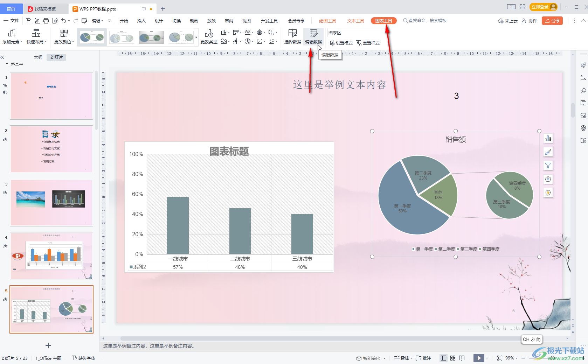Toggle Notes (备注) pane
This screenshot has height=364, width=588.
click(x=402, y=358)
